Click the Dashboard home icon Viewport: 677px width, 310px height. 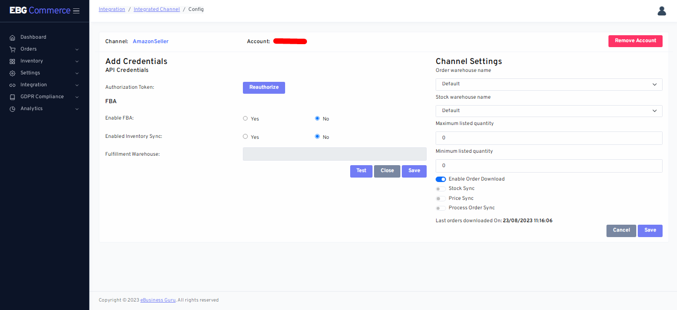(12, 37)
